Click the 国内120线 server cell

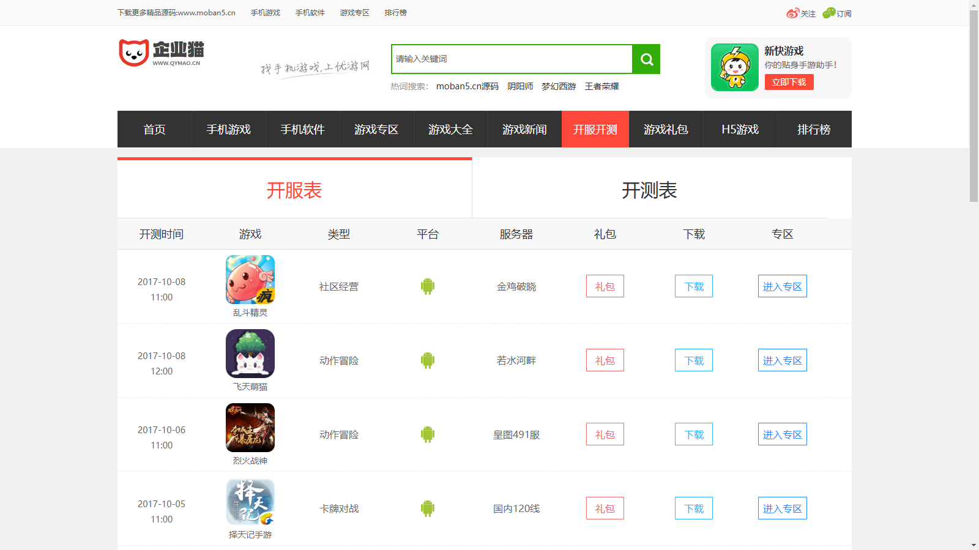(x=516, y=508)
